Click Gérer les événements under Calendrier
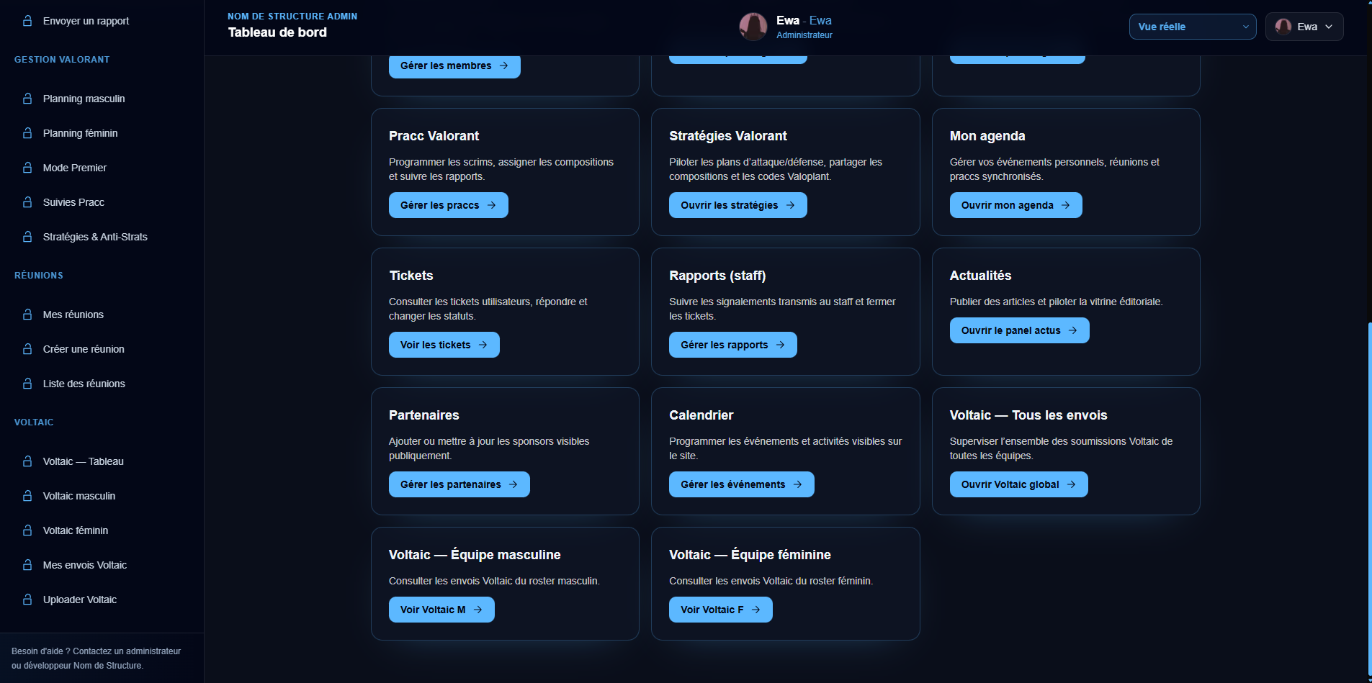This screenshot has height=683, width=1372. [741, 484]
